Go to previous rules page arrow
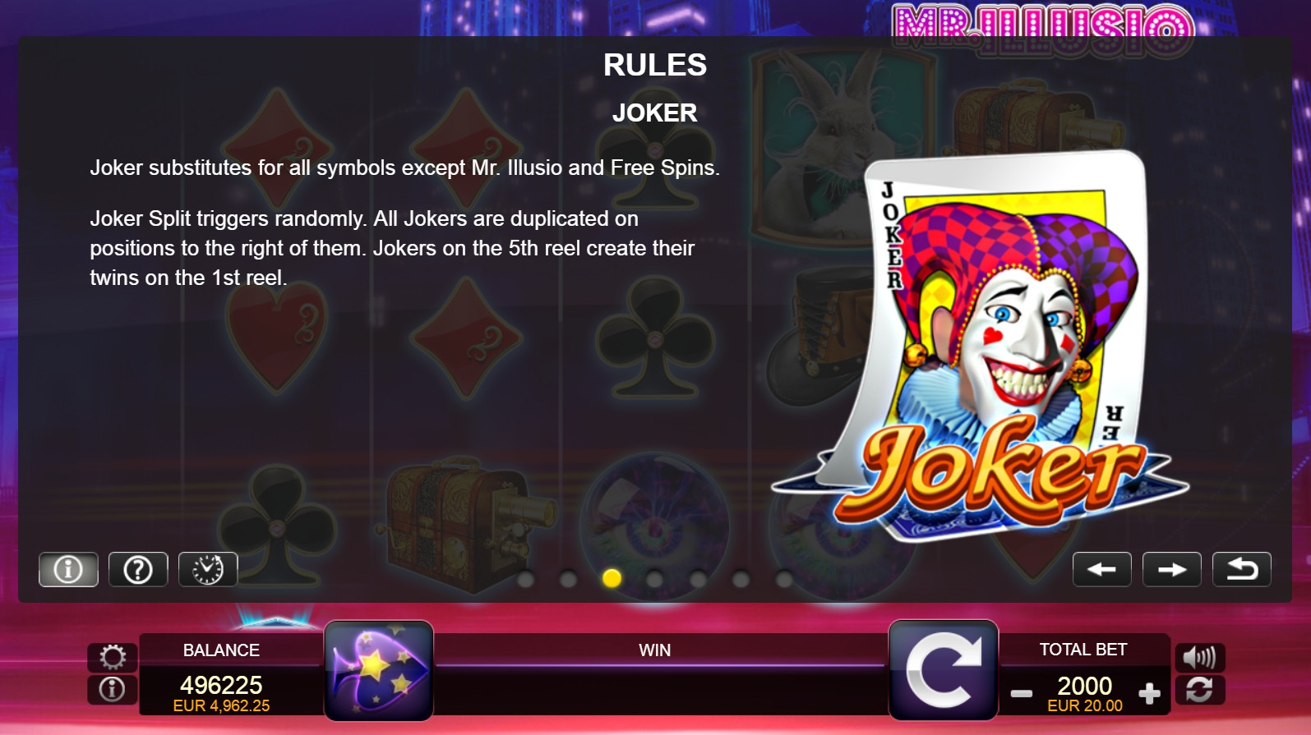 pyautogui.click(x=1101, y=569)
